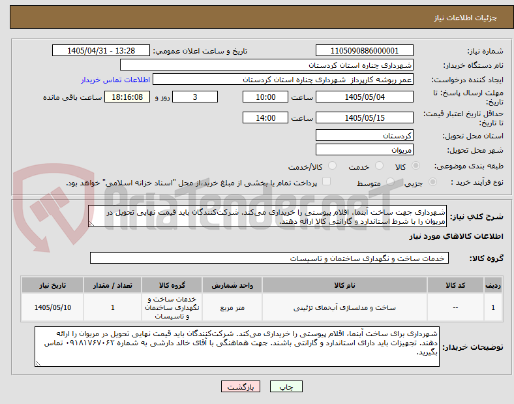Click the چاپ print button
The image size is (514, 404).
(x=286, y=386)
